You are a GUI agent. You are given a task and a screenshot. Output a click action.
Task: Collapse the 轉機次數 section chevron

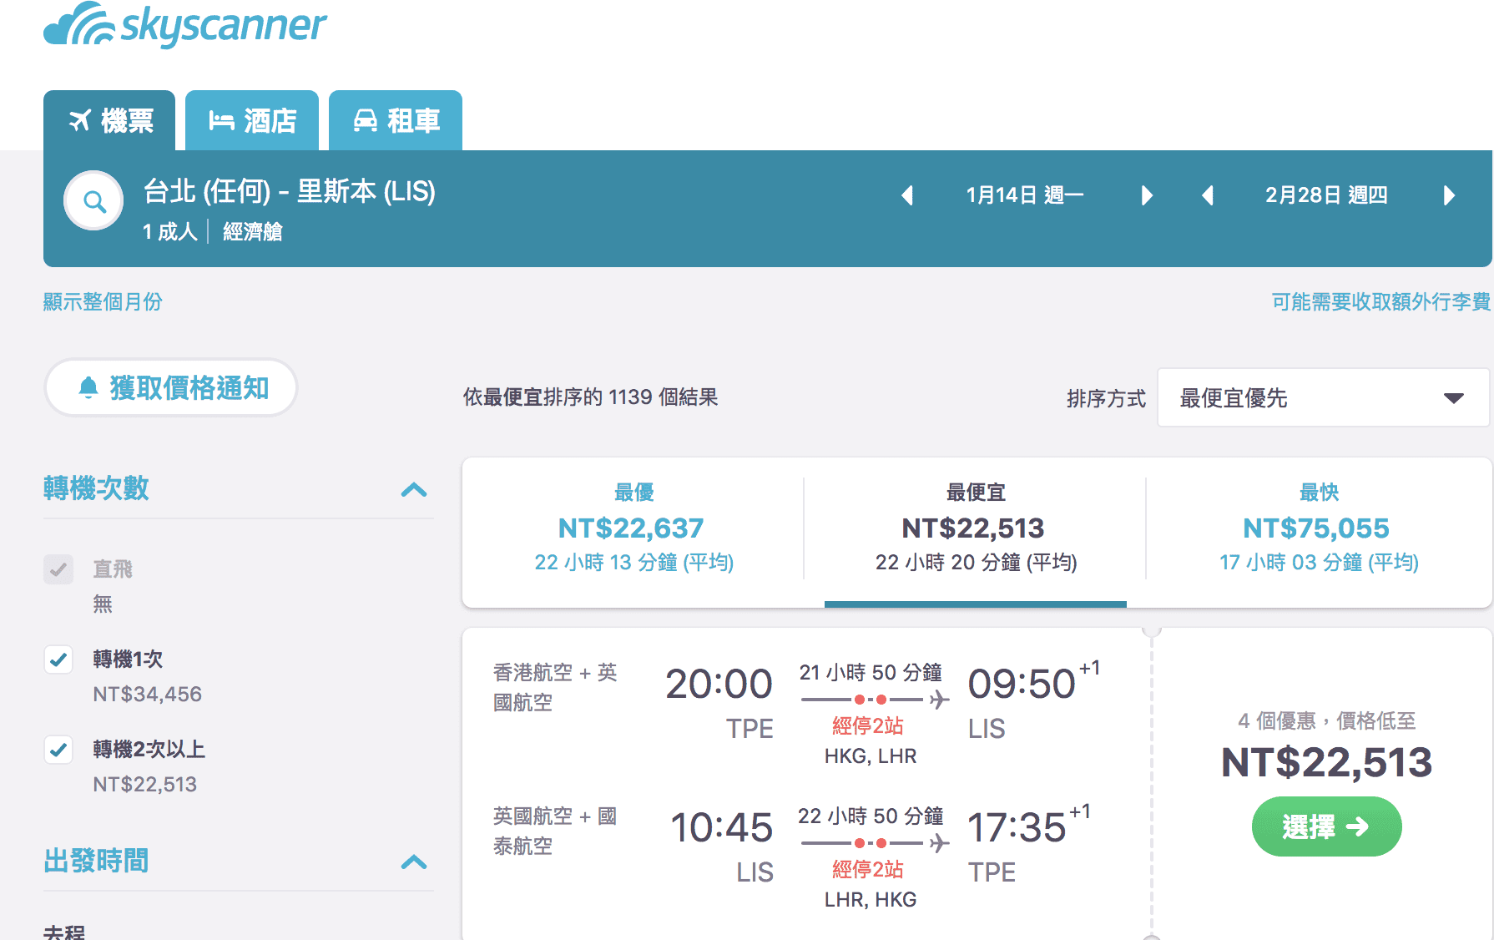tap(414, 489)
